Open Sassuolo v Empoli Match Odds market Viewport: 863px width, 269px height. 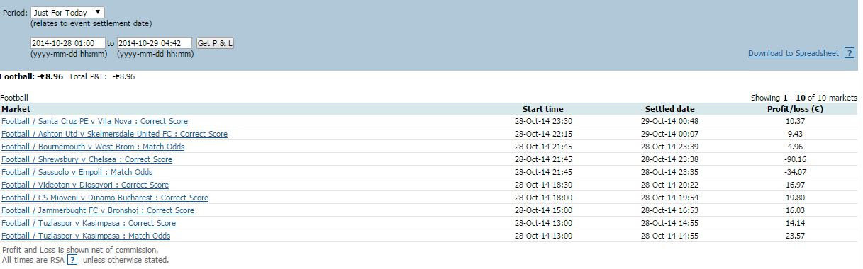point(77,172)
